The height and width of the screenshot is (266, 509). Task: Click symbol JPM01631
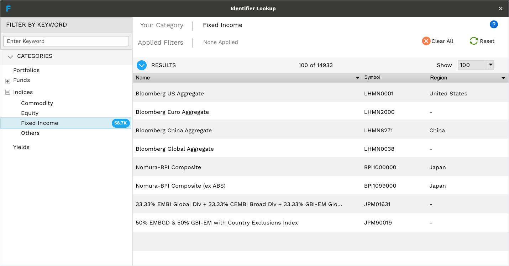(x=377, y=204)
